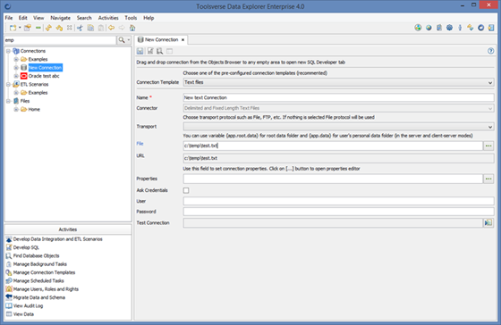Viewport: 501px width, 325px height.
Task: Click the User input field
Action: click(338, 201)
